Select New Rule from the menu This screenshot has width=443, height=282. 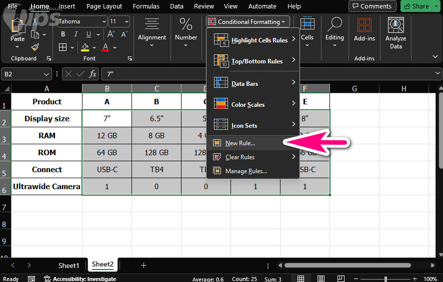pos(240,143)
